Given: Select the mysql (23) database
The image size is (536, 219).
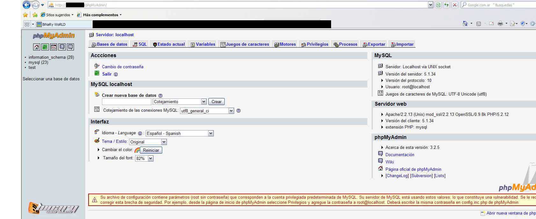Looking at the screenshot, I should click(38, 62).
